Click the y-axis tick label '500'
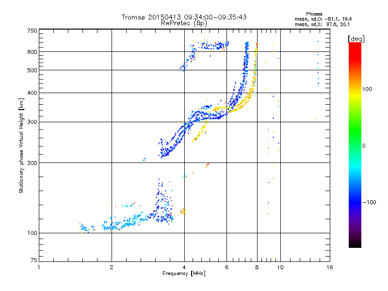The width and height of the screenshot is (388, 291). point(32,70)
